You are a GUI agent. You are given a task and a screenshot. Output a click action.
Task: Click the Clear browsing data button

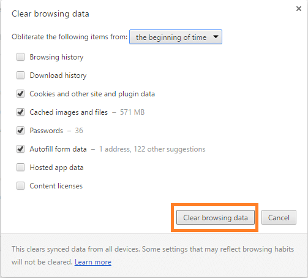216,217
